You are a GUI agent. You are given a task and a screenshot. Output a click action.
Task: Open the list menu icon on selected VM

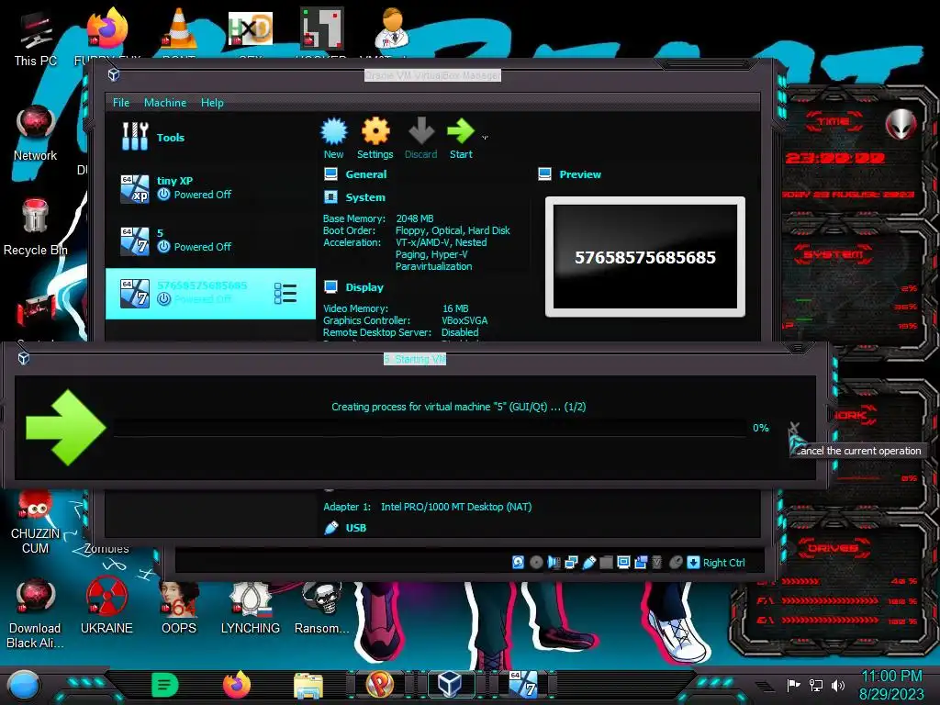coord(285,294)
